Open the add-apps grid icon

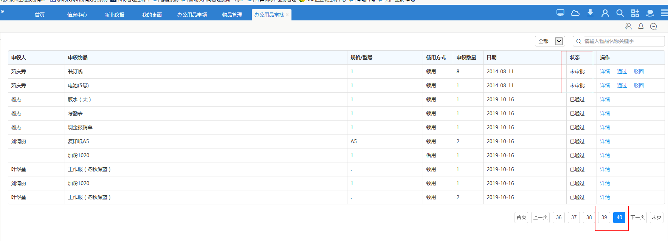click(635, 13)
